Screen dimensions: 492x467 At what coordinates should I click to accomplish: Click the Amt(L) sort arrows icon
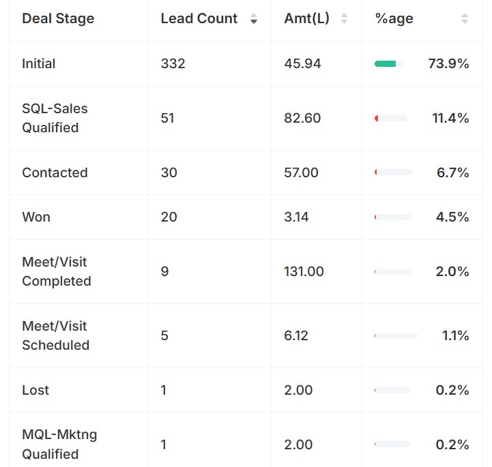pos(344,19)
